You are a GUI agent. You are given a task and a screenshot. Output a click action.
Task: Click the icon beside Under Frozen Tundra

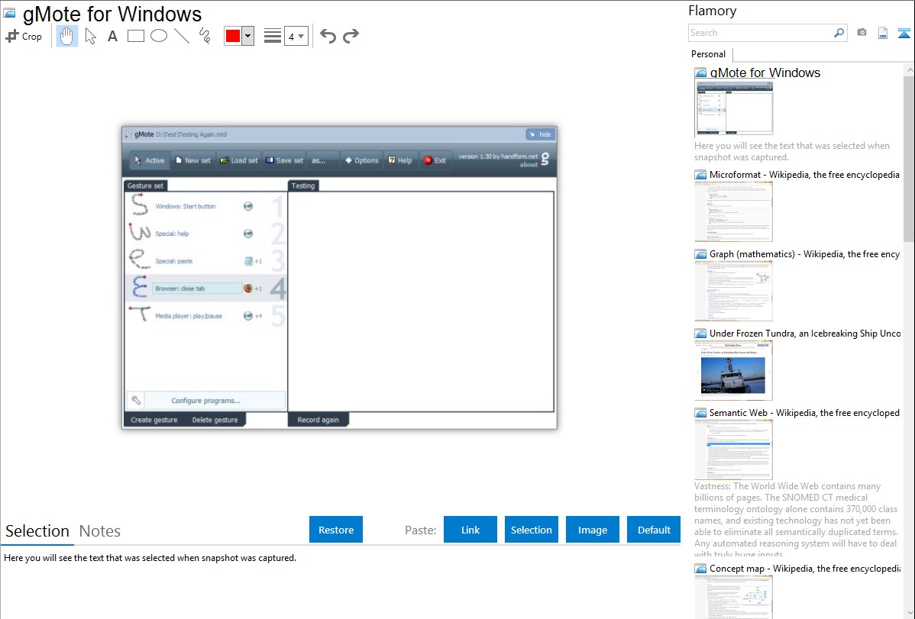(700, 334)
